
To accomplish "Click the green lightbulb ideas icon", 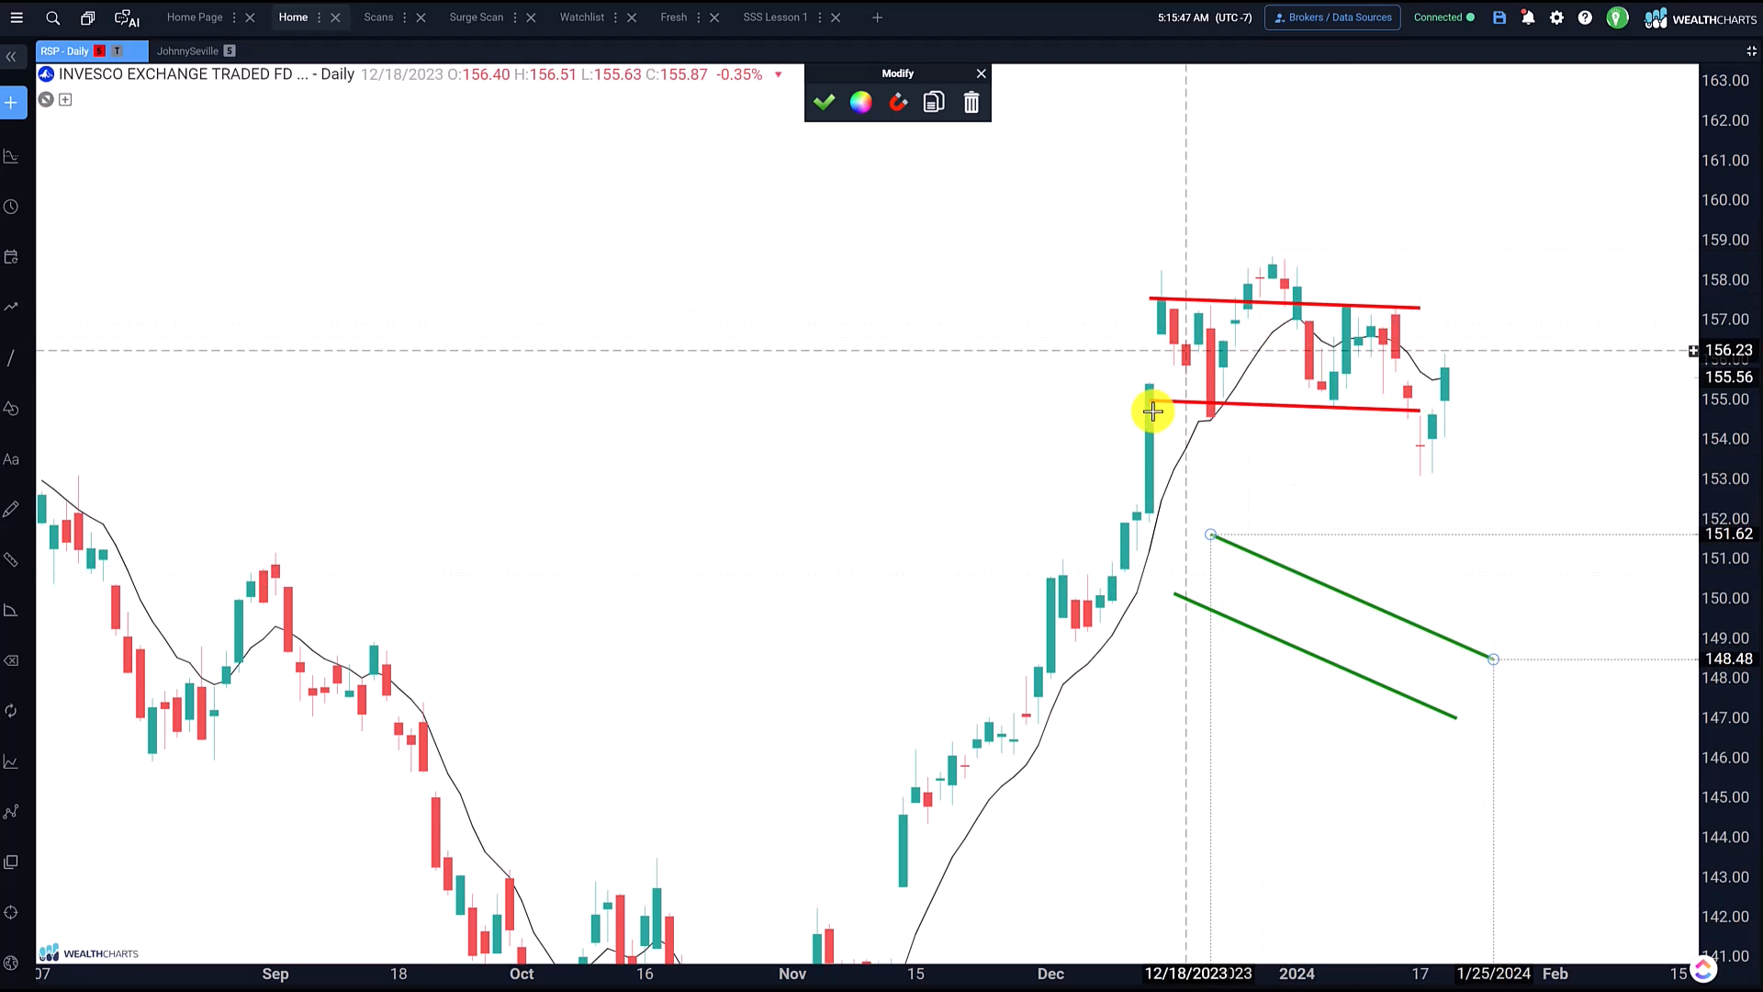I will pos(1617,17).
